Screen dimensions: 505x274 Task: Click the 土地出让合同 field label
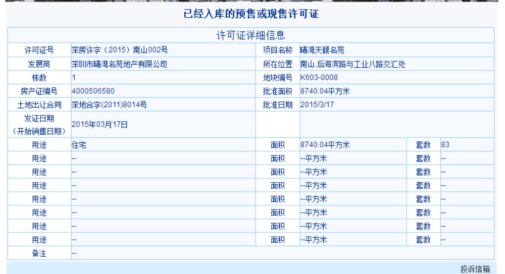pos(40,105)
